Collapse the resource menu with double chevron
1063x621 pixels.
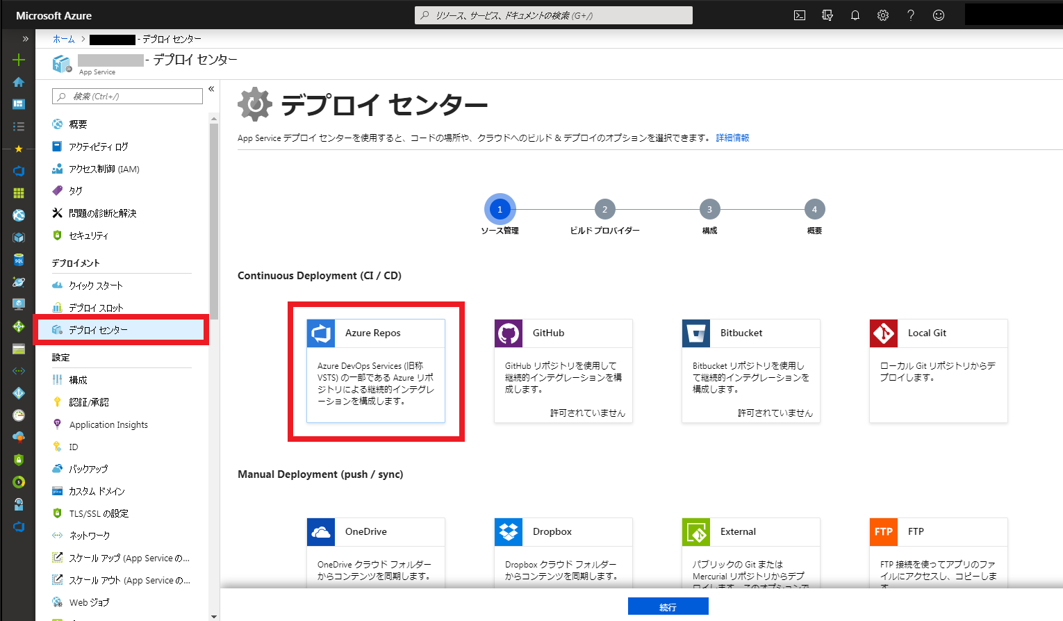tap(211, 89)
